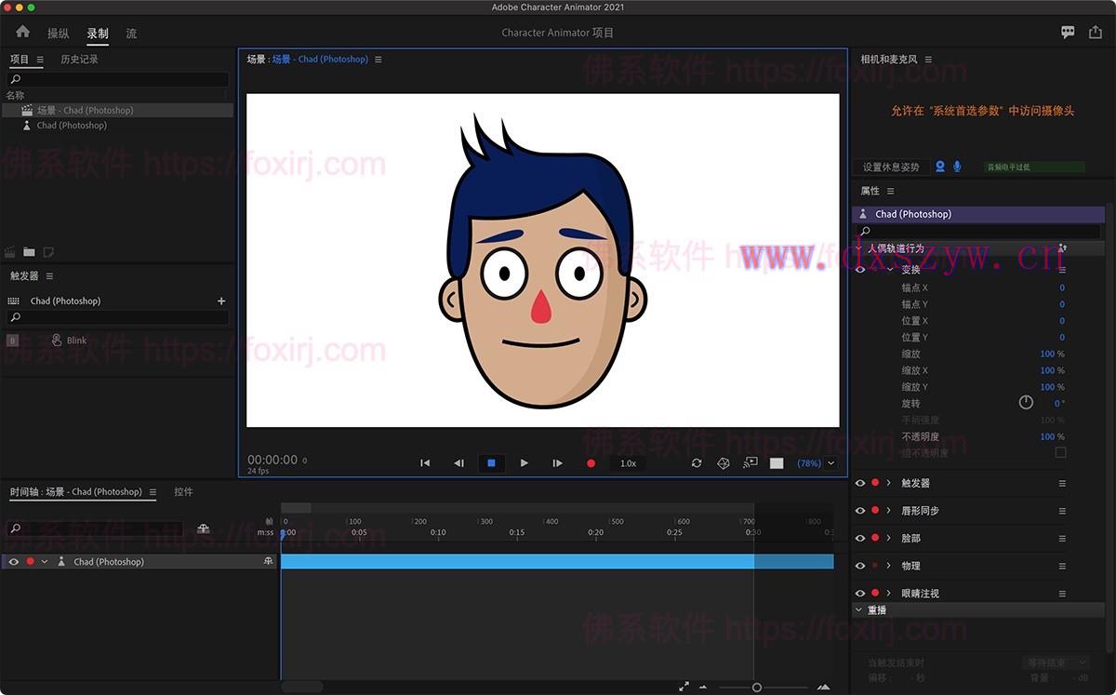Viewport: 1116px width, 695px height.
Task: Open the chat feedback icon
Action: click(x=1068, y=32)
